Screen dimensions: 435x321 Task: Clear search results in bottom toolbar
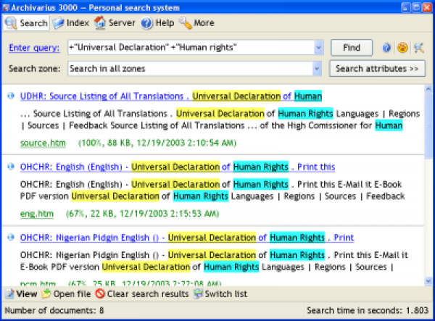pos(141,294)
